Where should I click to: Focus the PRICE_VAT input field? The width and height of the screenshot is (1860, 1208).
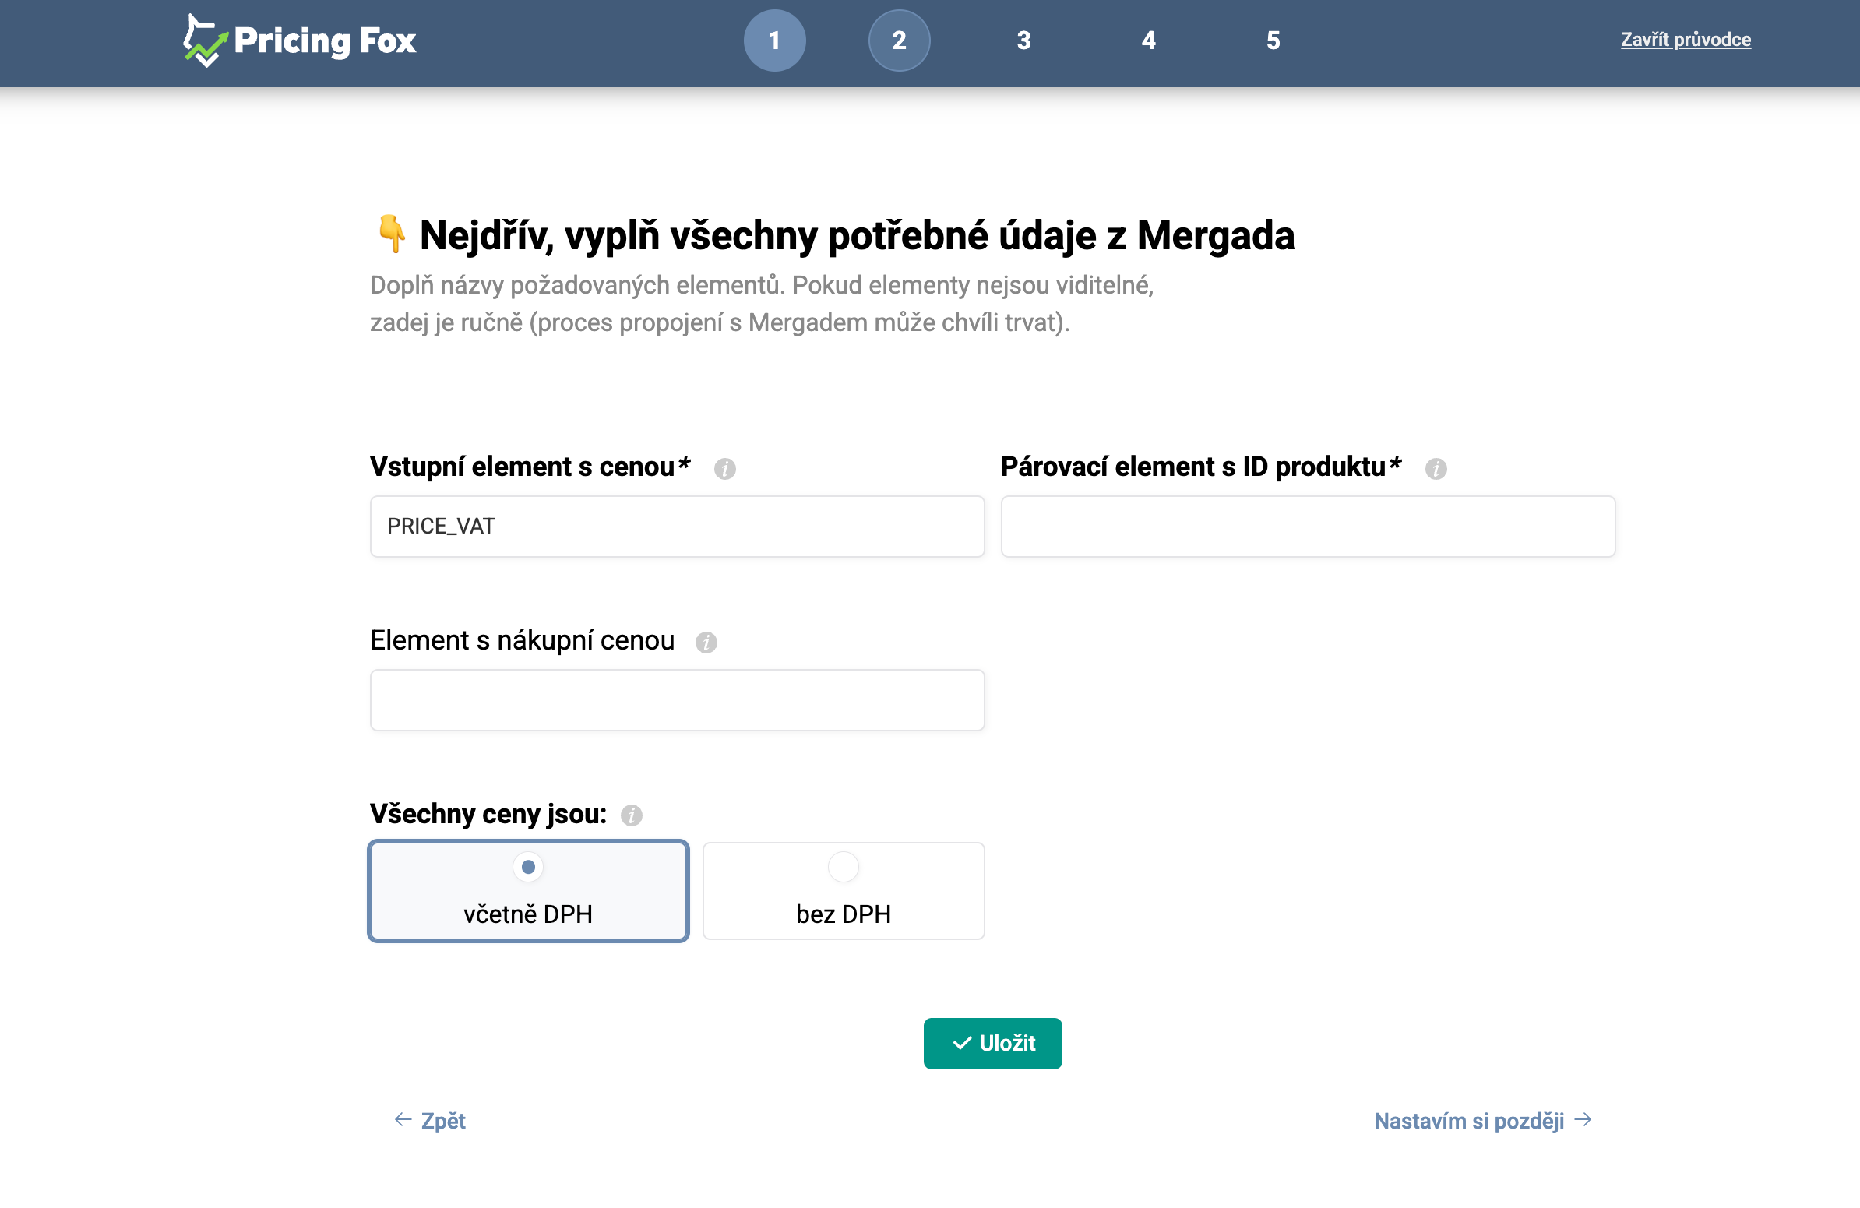click(x=677, y=526)
